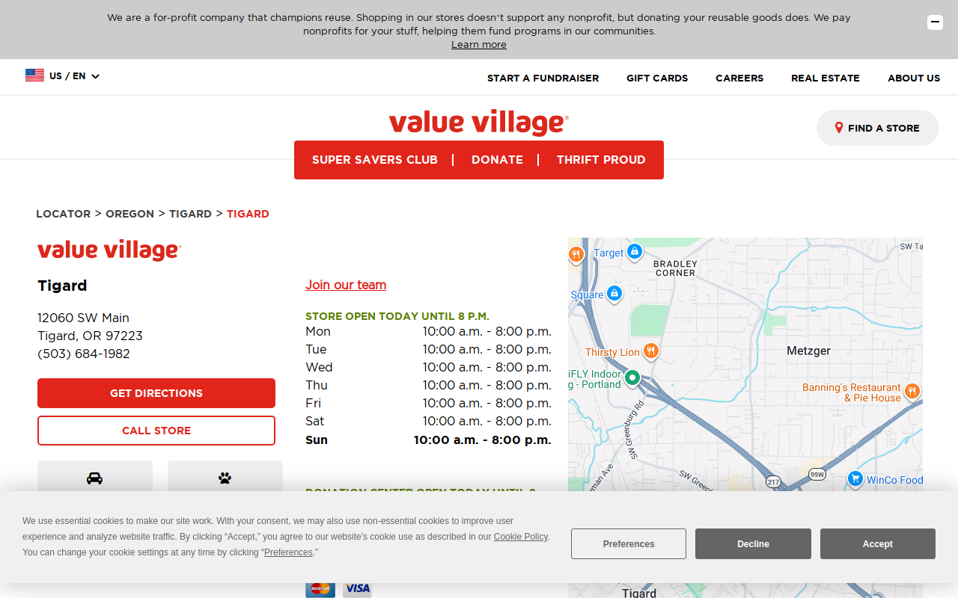The height and width of the screenshot is (598, 958).
Task: Click the BRADLEY CORNER map label
Action: point(675,268)
